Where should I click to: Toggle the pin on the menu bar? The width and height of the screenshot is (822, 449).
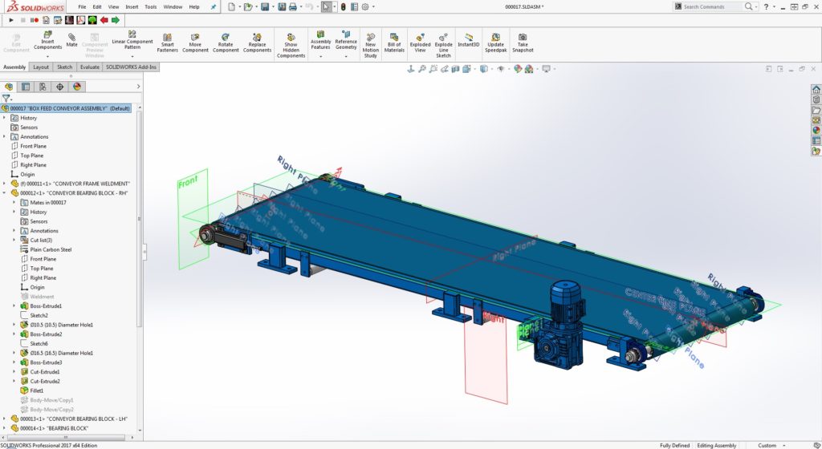[x=214, y=6]
